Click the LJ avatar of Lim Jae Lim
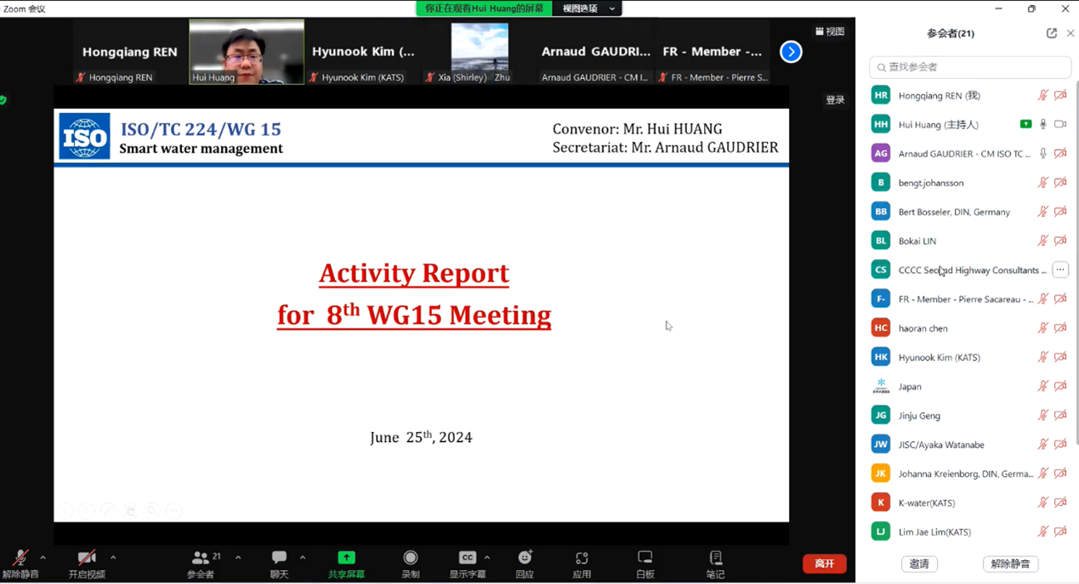Viewport: 1079px width, 584px height. [881, 531]
